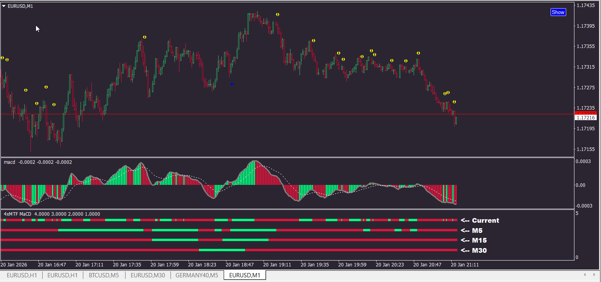Image resolution: width=601 pixels, height=282 pixels.
Task: Click the -0.0003 value on MACD scale
Action: pyautogui.click(x=584, y=206)
